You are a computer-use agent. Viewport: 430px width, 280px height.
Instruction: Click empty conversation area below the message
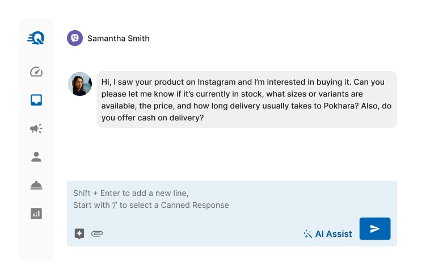point(227,153)
